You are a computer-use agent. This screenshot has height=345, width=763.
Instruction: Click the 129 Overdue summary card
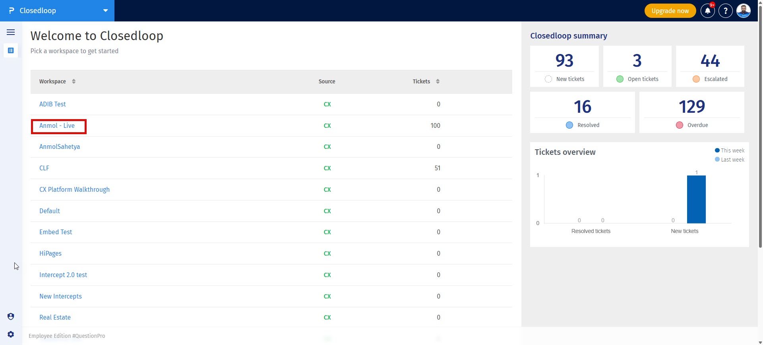pyautogui.click(x=692, y=112)
